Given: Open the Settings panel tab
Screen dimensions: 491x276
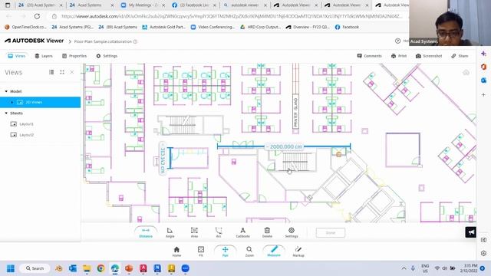Looking at the screenshot, I should [x=107, y=56].
